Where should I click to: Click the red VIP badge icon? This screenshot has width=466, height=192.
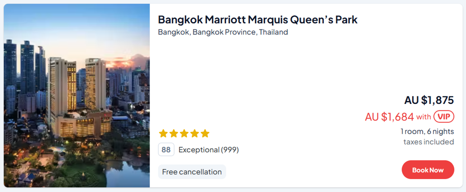444,117
